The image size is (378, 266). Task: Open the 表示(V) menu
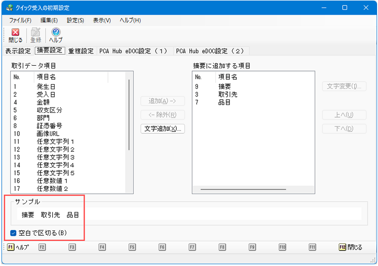[x=102, y=20]
